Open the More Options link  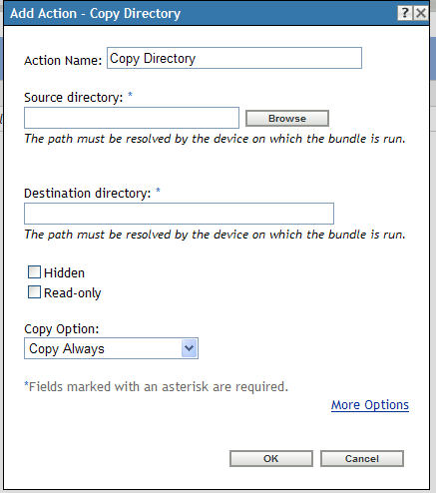click(370, 405)
